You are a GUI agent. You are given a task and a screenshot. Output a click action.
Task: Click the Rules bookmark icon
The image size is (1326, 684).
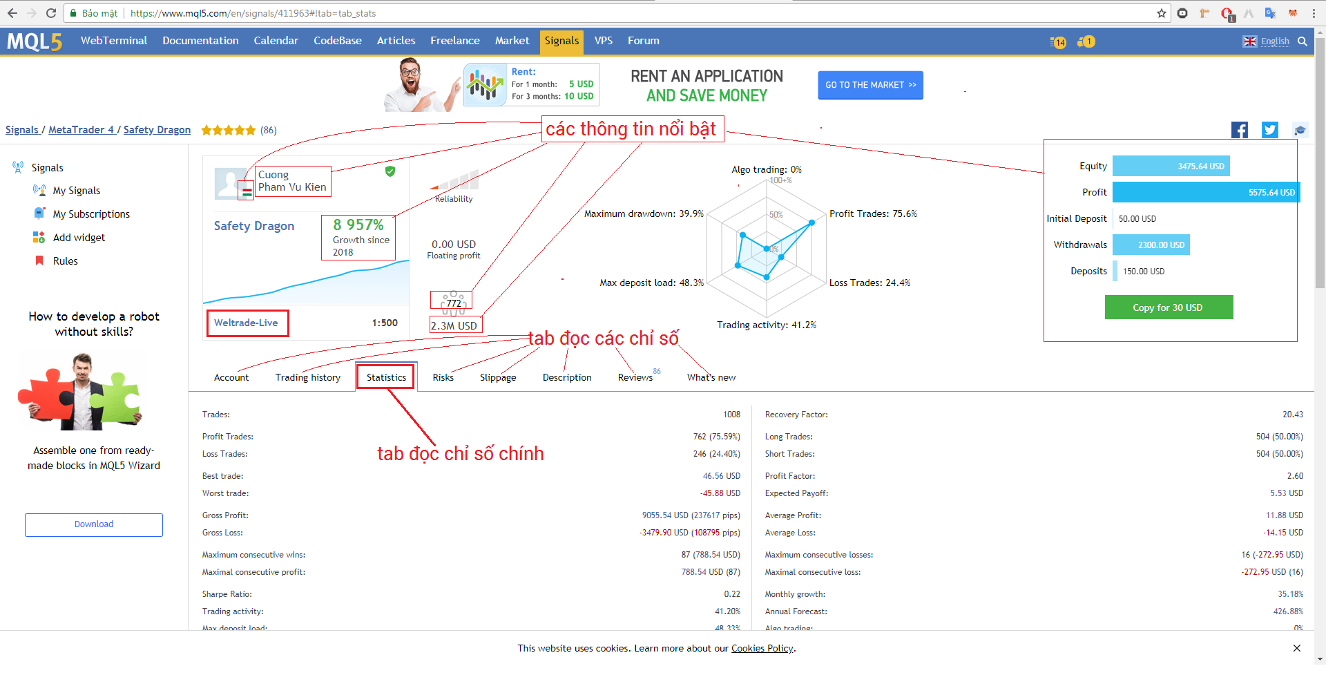tap(39, 260)
